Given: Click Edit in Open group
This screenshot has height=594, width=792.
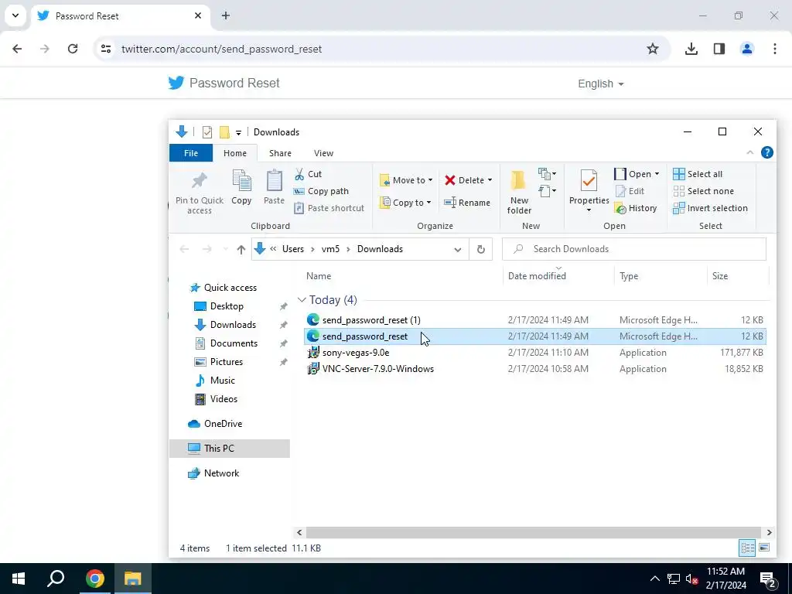Looking at the screenshot, I should (630, 191).
